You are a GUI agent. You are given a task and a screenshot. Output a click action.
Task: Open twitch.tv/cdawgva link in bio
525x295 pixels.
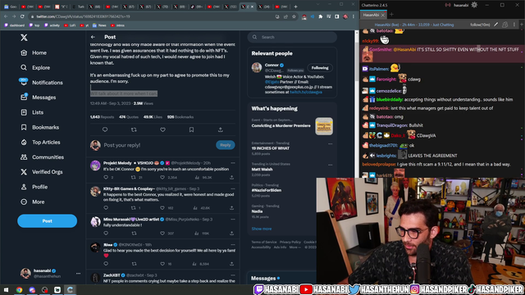pyautogui.click(x=306, y=92)
